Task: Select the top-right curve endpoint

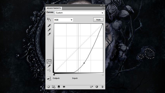Action: 103,24
